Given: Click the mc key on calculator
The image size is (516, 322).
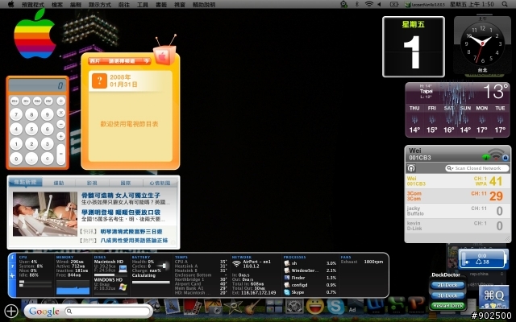Looking at the screenshot, I should [x=37, y=101].
